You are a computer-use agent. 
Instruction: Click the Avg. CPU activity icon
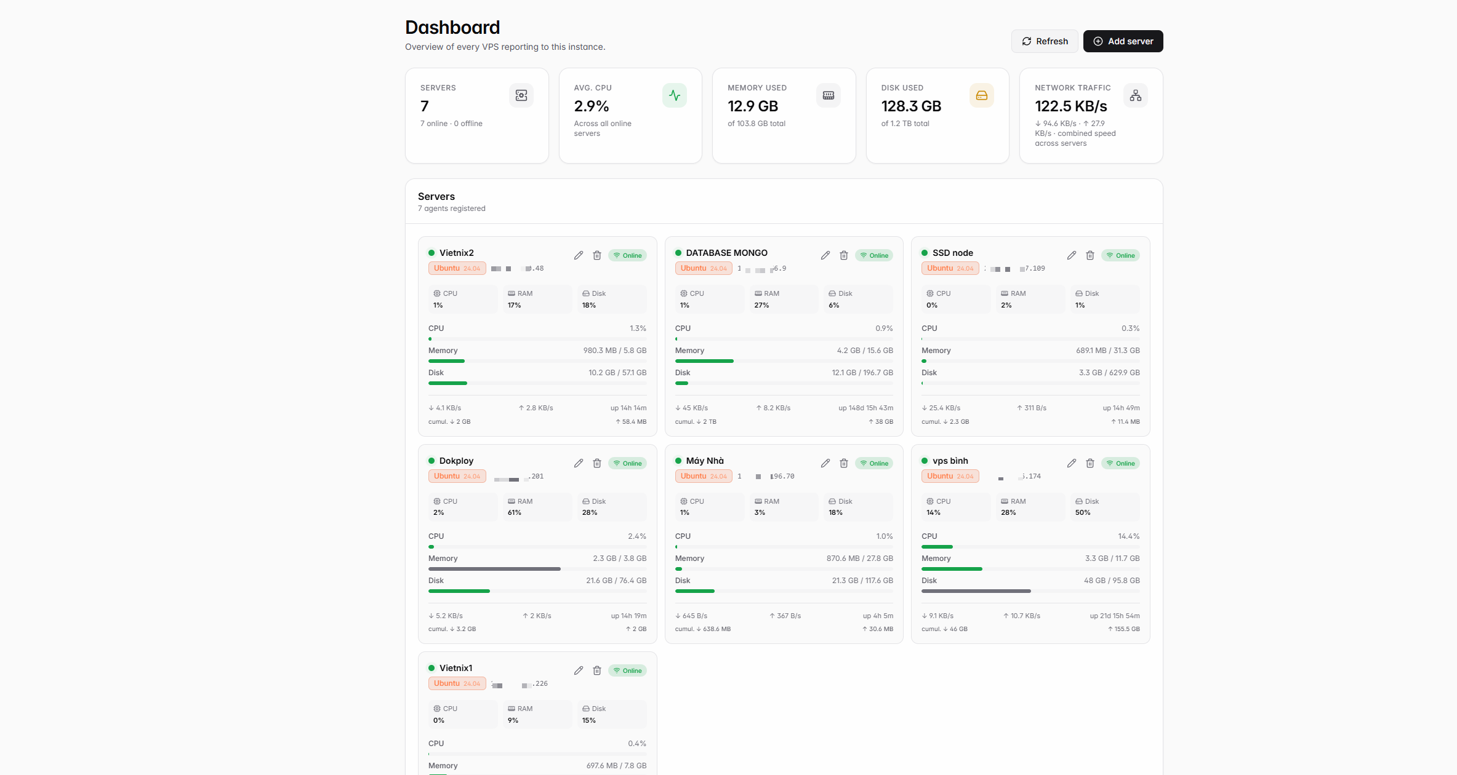click(675, 95)
